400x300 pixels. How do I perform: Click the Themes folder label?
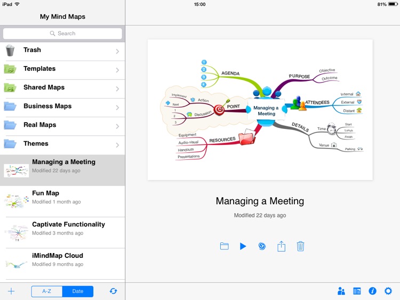(x=36, y=143)
